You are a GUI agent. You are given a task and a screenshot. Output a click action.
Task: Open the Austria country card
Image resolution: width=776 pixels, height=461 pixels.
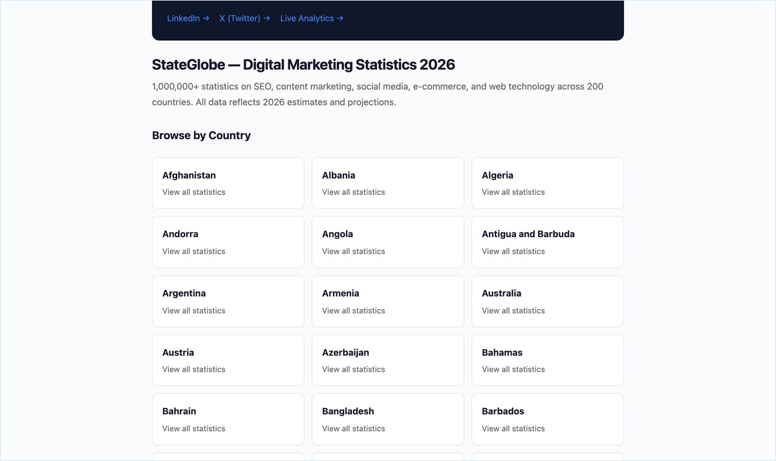pos(228,360)
